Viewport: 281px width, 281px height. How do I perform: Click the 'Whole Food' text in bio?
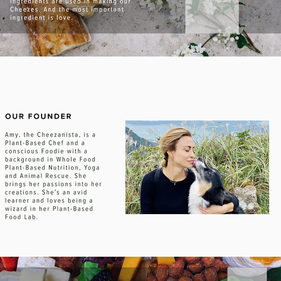pyautogui.click(x=76, y=160)
